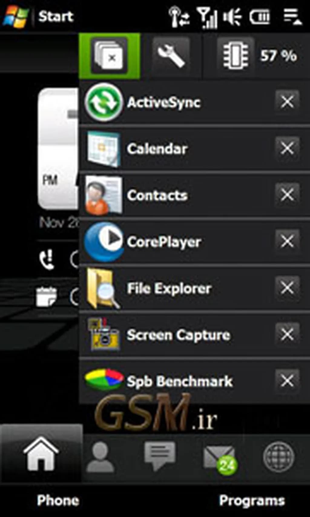Close the Calendar task

(287, 148)
